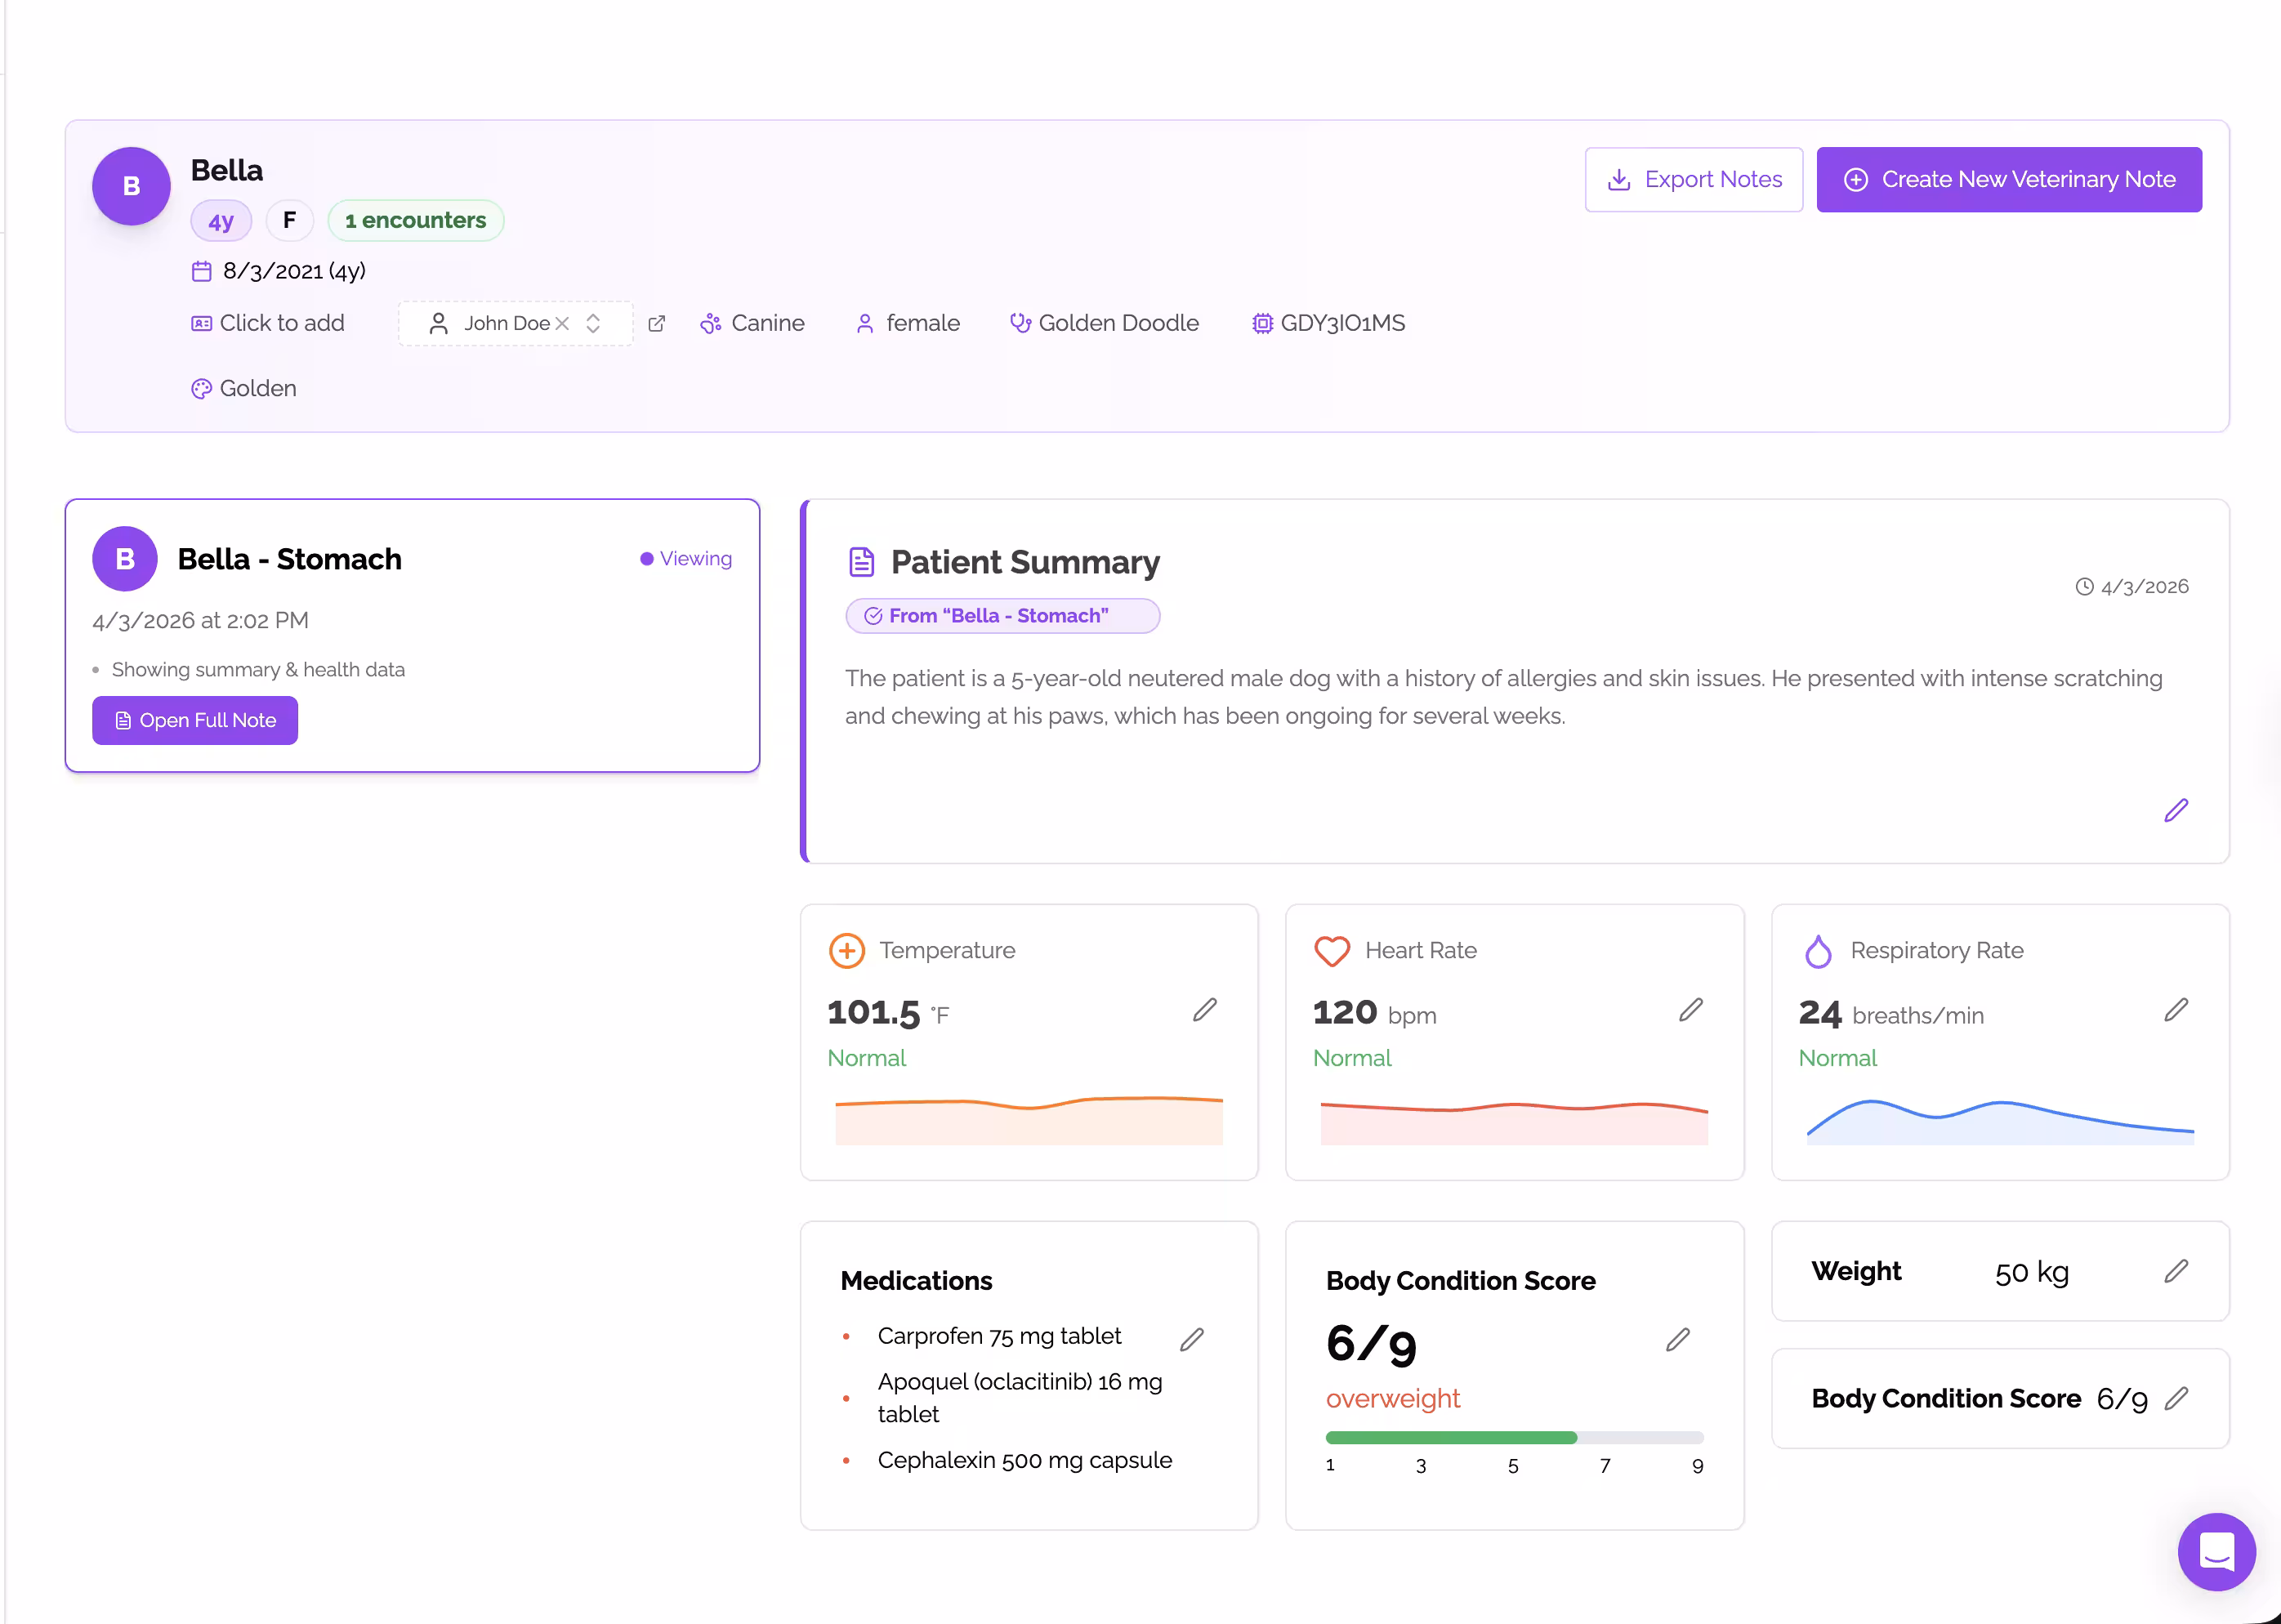Select the 'From Bella - Stomach' source chip
Screen dimensions: 2281x1624
1002,616
